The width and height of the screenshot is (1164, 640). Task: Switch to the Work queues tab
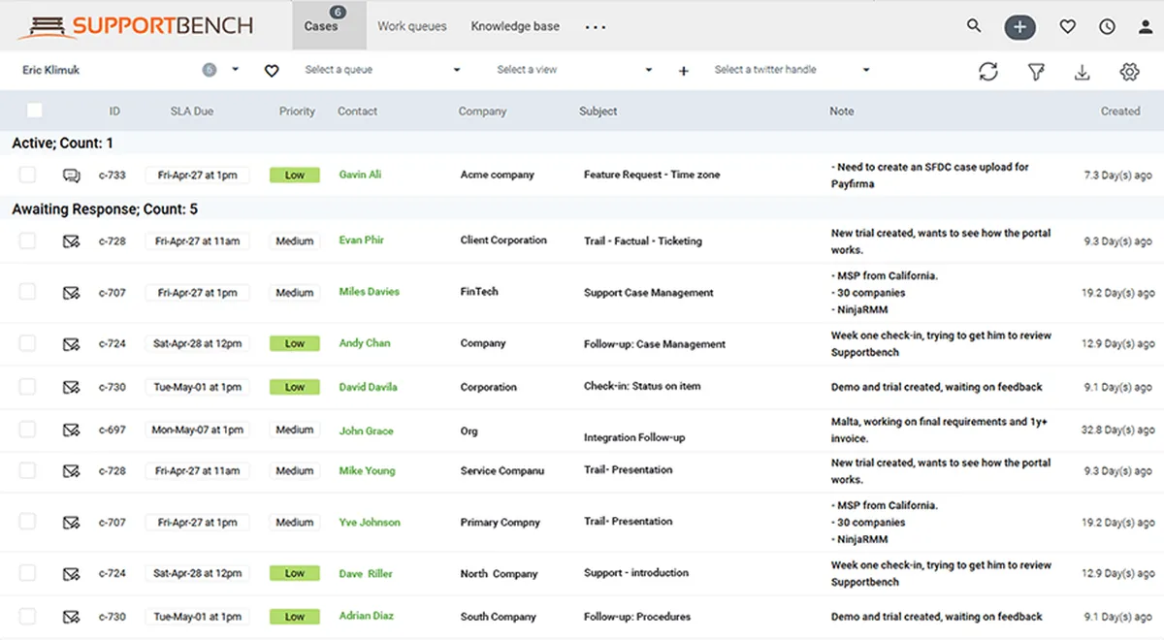click(412, 26)
